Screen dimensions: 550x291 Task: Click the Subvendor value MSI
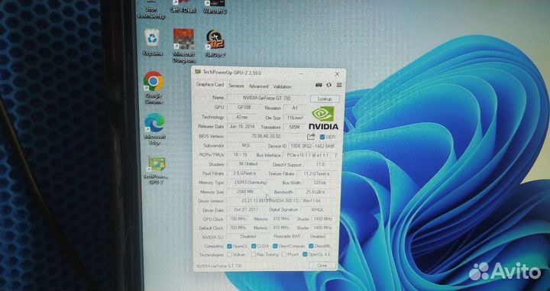(x=245, y=145)
